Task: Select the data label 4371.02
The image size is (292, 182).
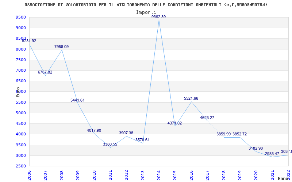Action: 175,123
